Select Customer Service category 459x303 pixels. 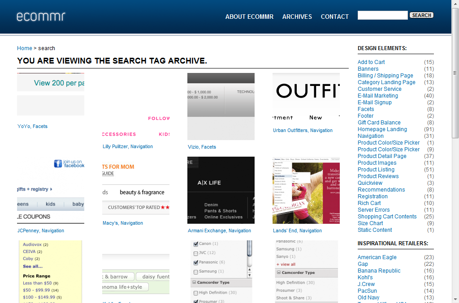pos(379,89)
